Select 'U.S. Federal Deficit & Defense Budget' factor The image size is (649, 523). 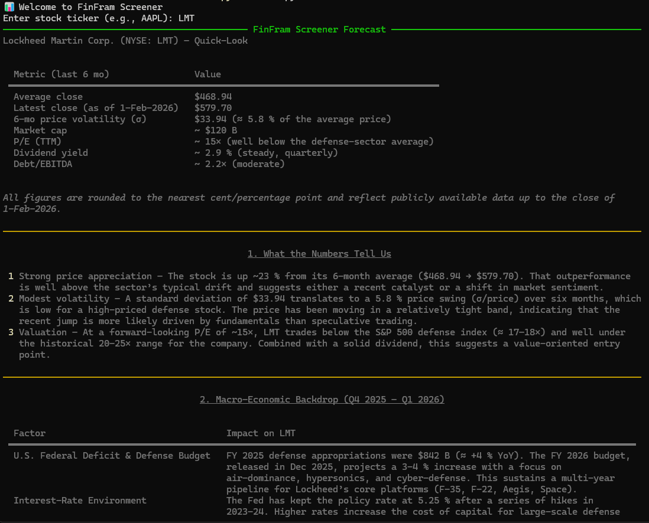pyautogui.click(x=112, y=455)
